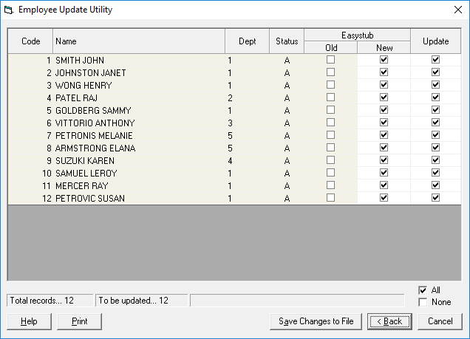Select the name GOLDBERG SAMMY
Screen dimensions: 470x339
point(93,111)
